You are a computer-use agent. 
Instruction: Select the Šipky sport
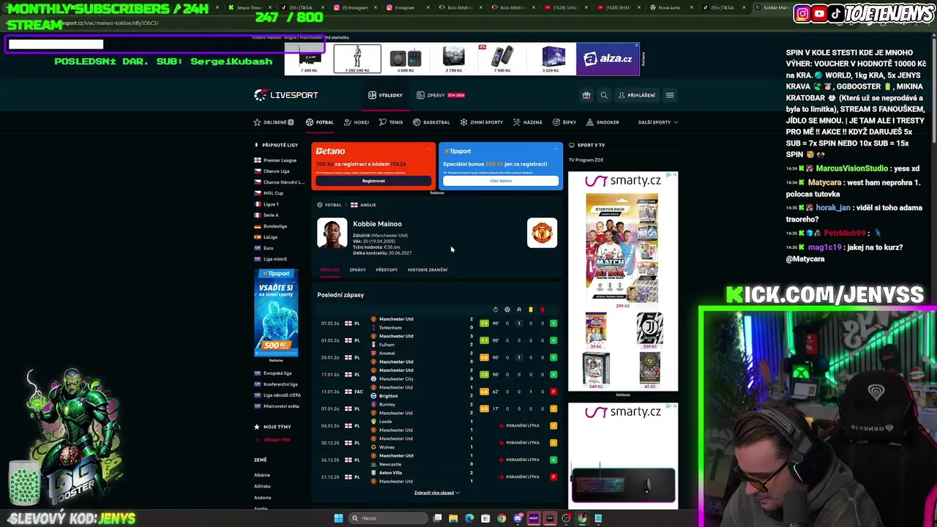pyautogui.click(x=564, y=122)
